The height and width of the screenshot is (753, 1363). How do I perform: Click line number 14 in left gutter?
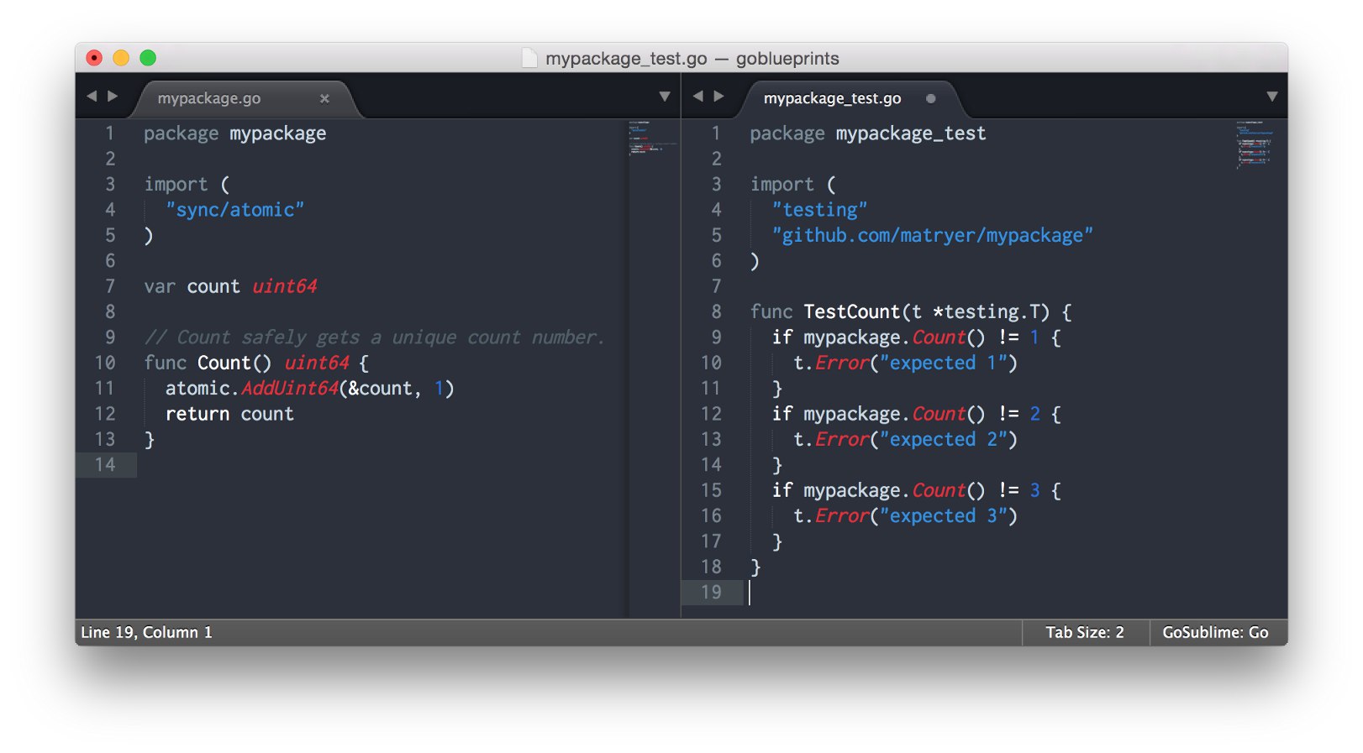coord(105,465)
